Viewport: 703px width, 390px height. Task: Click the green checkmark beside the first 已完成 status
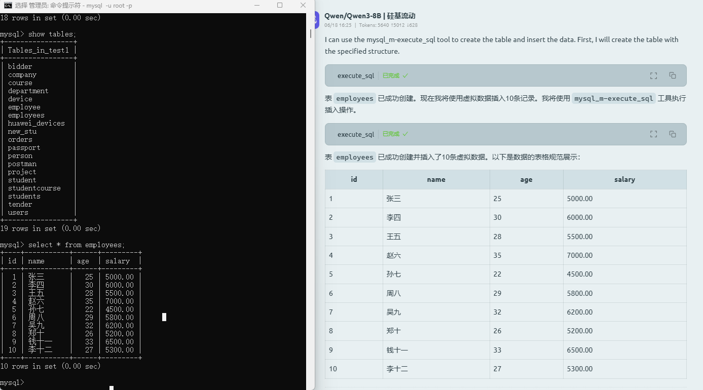tap(406, 75)
